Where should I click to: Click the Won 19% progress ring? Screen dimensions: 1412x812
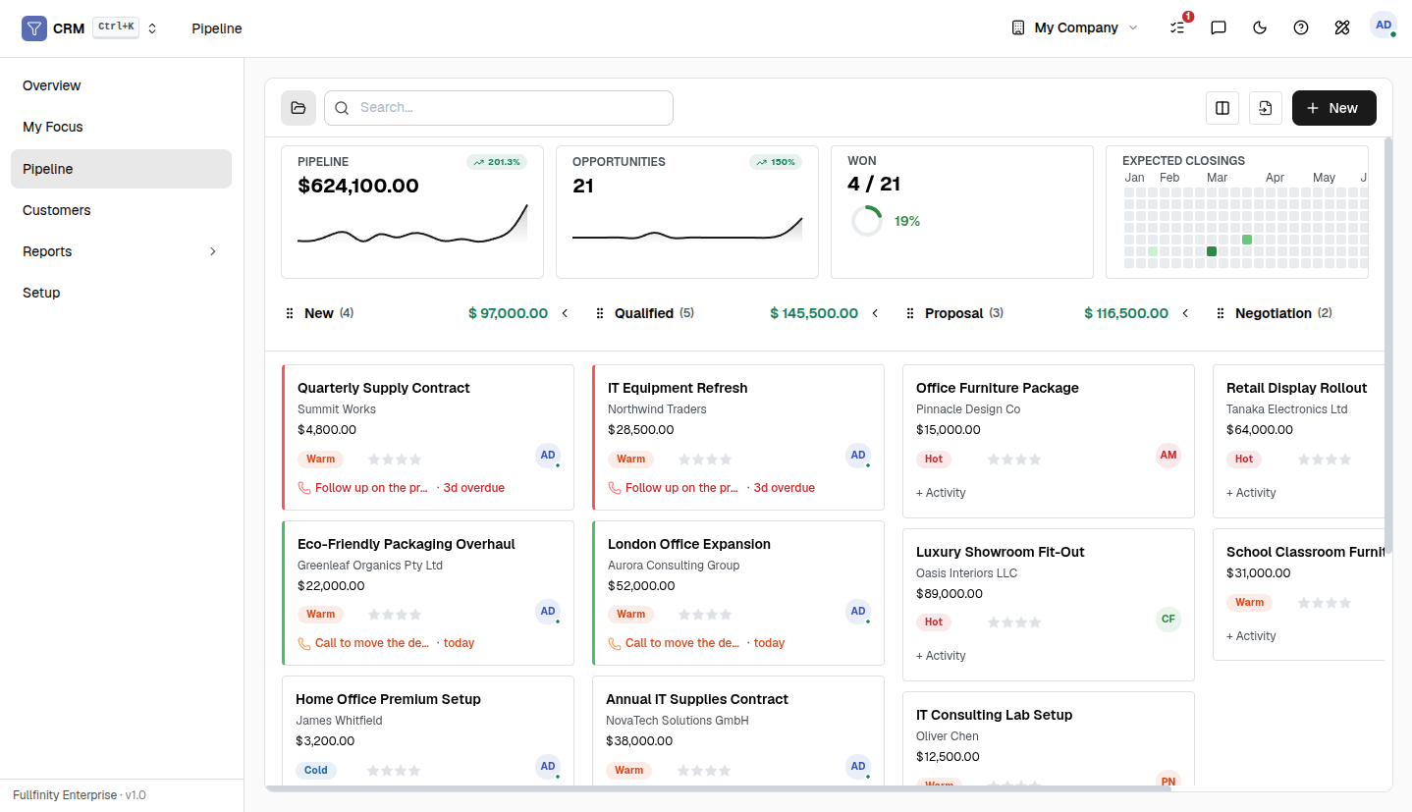coord(867,221)
